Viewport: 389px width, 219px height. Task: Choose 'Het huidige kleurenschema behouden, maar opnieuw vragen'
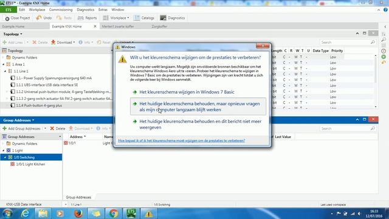198,107
